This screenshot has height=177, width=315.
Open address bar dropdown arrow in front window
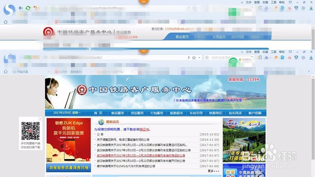[x=199, y=58]
